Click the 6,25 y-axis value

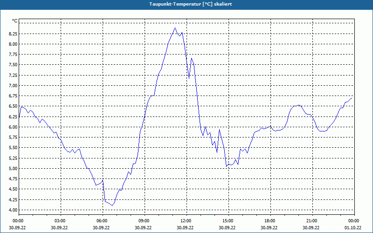pos(13,117)
